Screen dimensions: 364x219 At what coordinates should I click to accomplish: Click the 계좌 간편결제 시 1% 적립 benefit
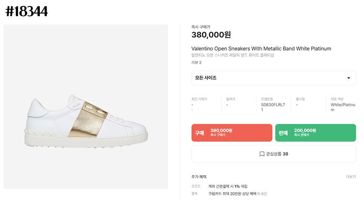[228, 186]
